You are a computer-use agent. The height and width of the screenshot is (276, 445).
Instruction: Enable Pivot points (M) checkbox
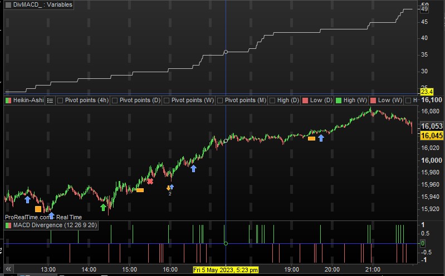click(220, 101)
